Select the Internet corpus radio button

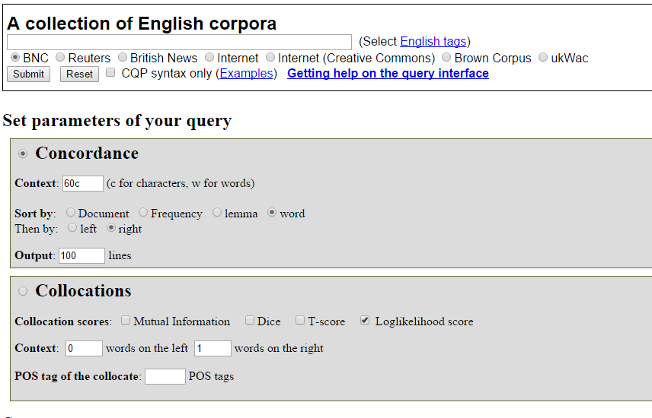[x=209, y=57]
